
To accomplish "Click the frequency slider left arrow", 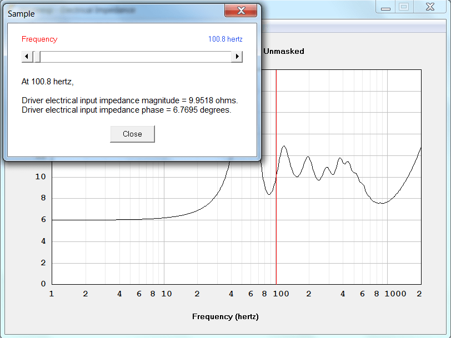I will (x=27, y=57).
